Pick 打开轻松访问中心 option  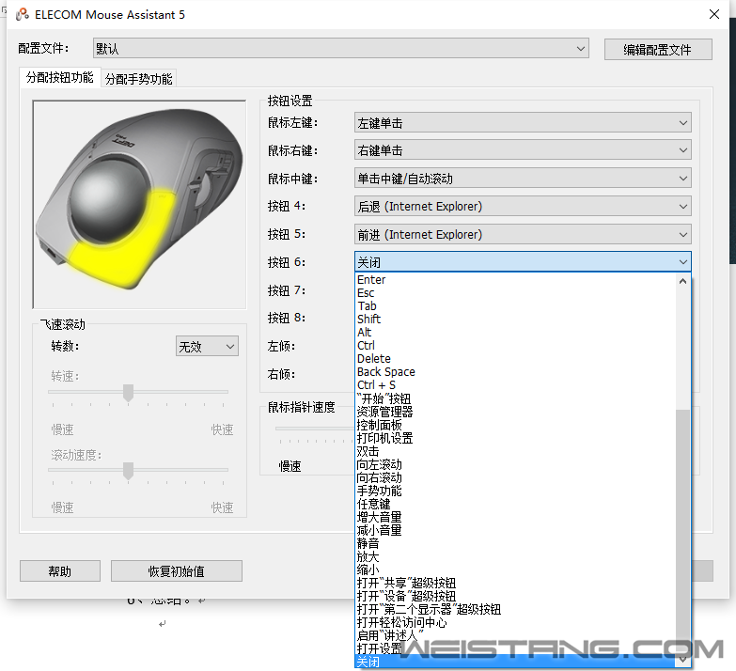515,622
